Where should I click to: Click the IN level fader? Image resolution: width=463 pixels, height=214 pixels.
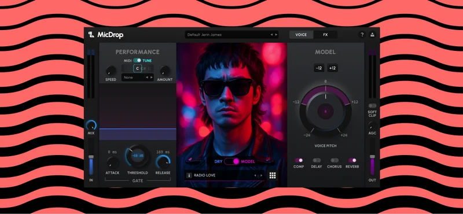(91, 157)
